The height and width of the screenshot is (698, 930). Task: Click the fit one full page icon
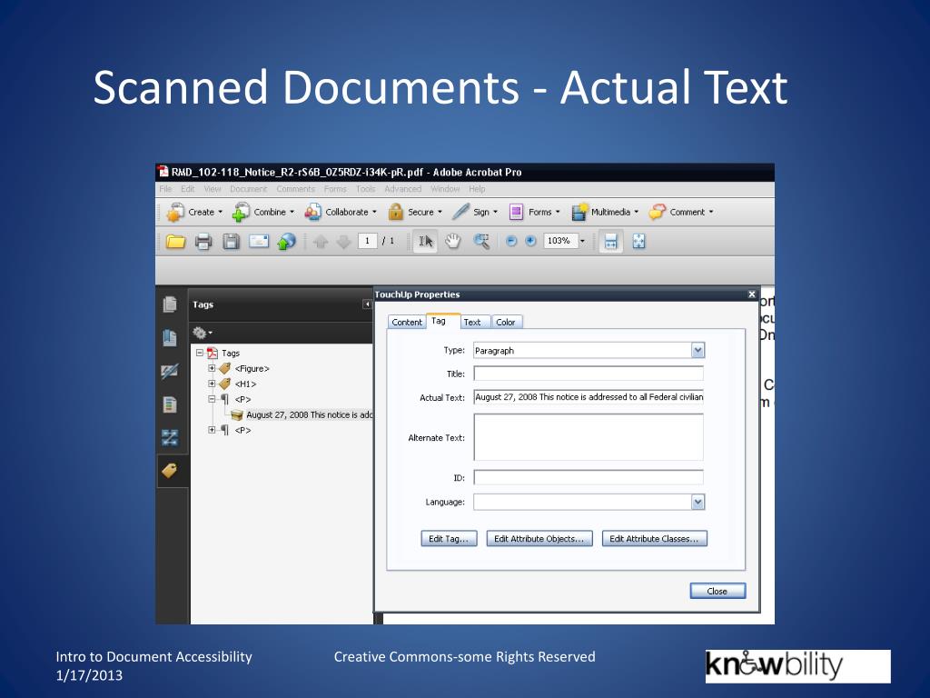[638, 241]
